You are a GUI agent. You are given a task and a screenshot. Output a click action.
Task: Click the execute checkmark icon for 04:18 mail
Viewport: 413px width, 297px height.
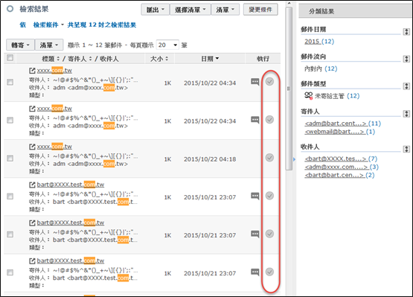tap(269, 158)
